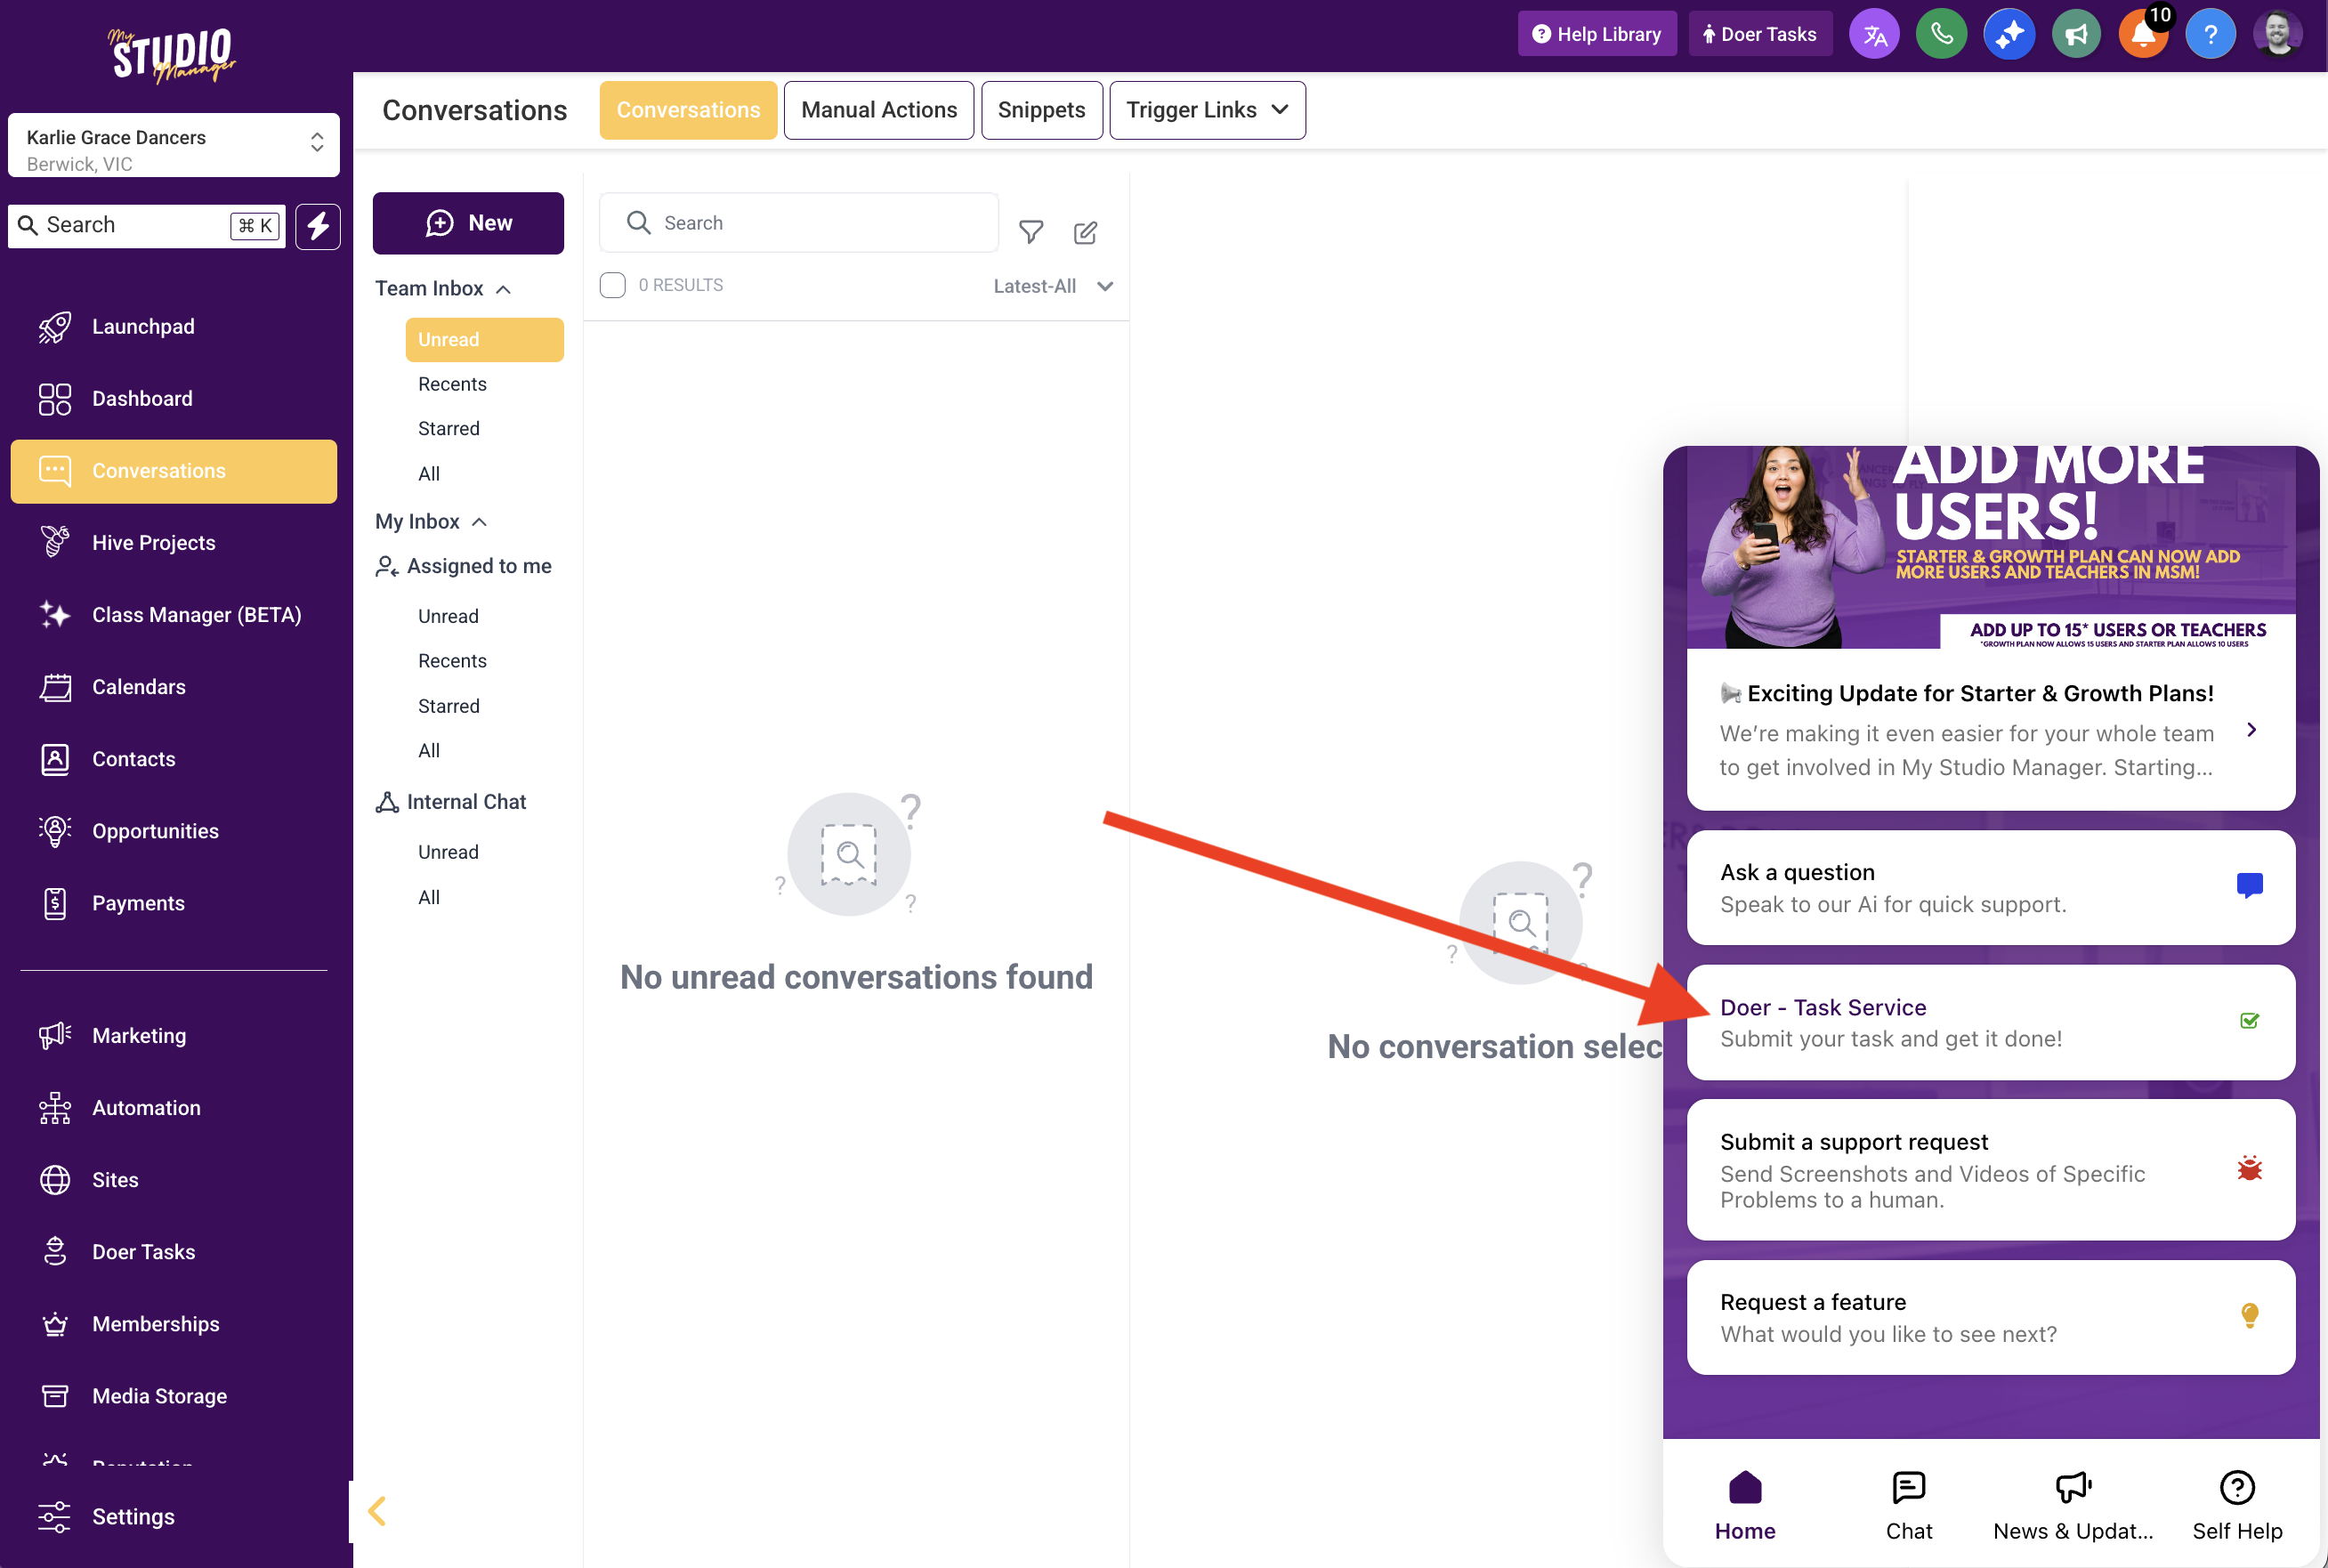Select All under Team Inbox
This screenshot has height=1568, width=2328.
coord(429,474)
